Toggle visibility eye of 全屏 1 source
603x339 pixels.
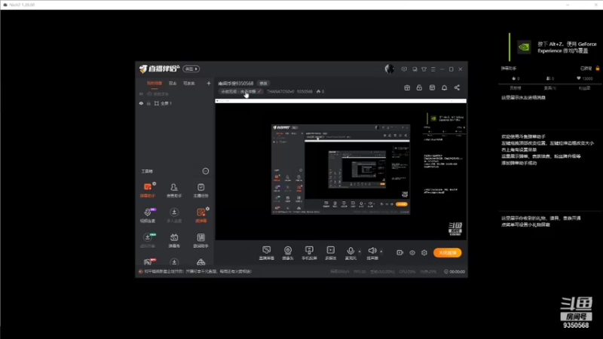pyautogui.click(x=141, y=103)
